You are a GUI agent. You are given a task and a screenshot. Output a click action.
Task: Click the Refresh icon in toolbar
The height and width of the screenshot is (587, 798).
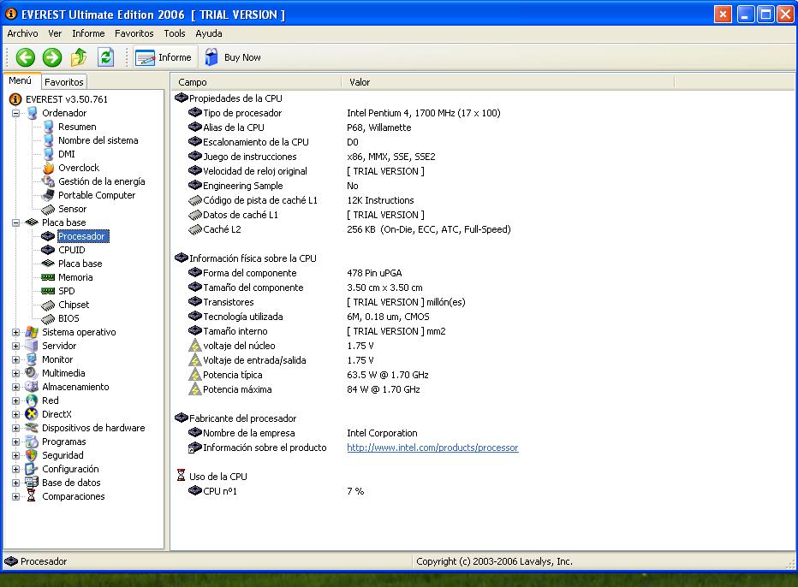[105, 57]
